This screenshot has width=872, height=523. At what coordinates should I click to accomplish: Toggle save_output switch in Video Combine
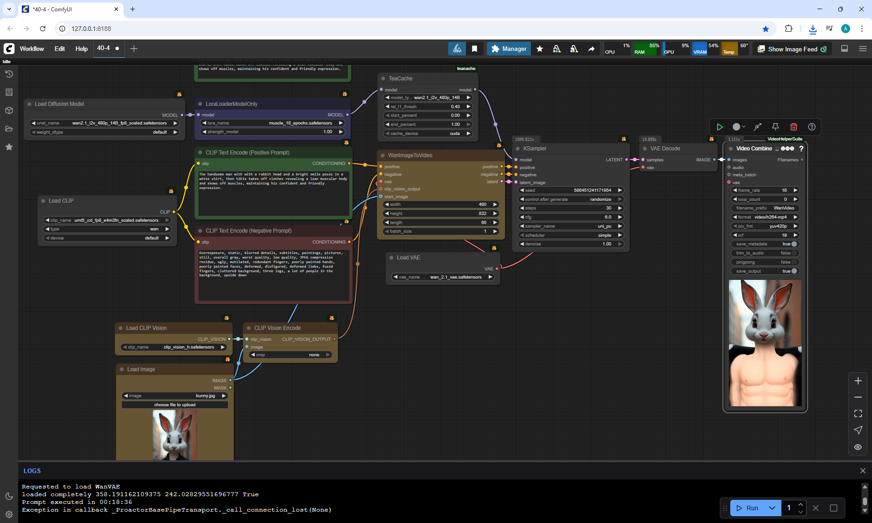point(794,271)
